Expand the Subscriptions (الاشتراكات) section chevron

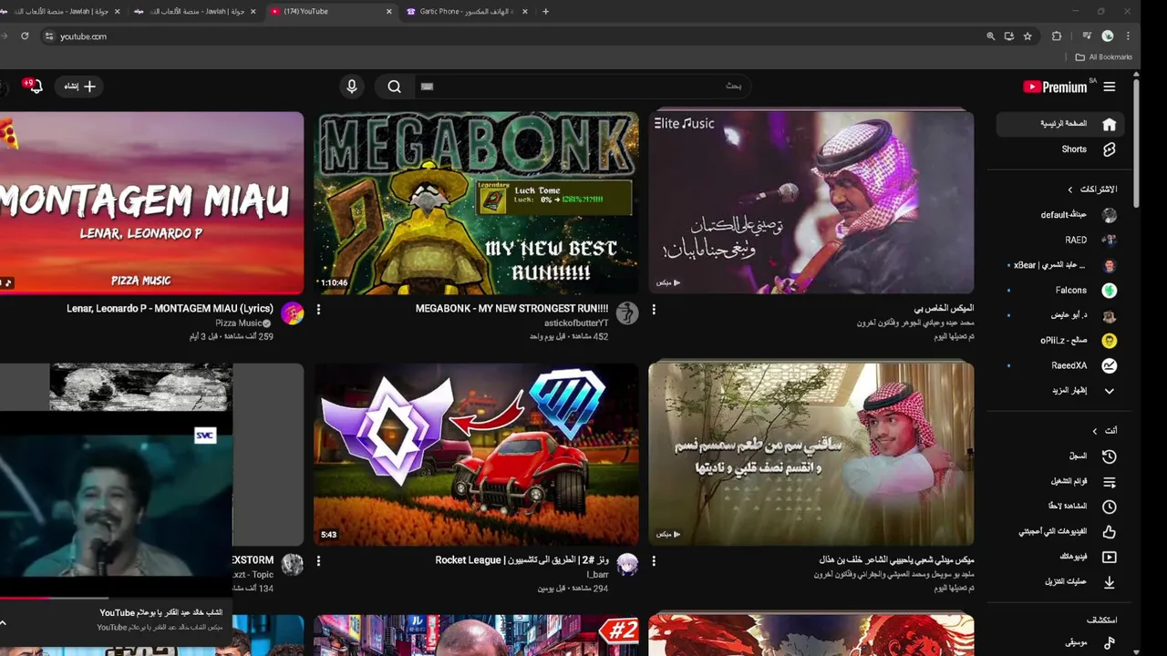1070,190
